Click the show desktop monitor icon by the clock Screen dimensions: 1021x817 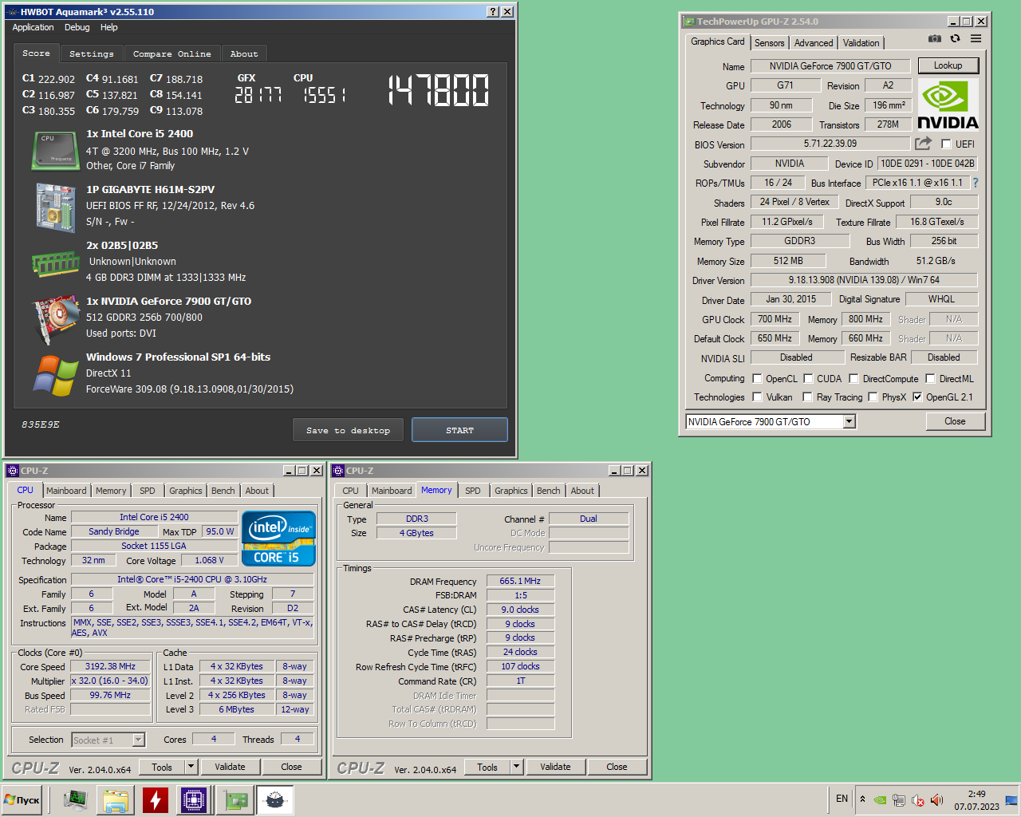1011,799
